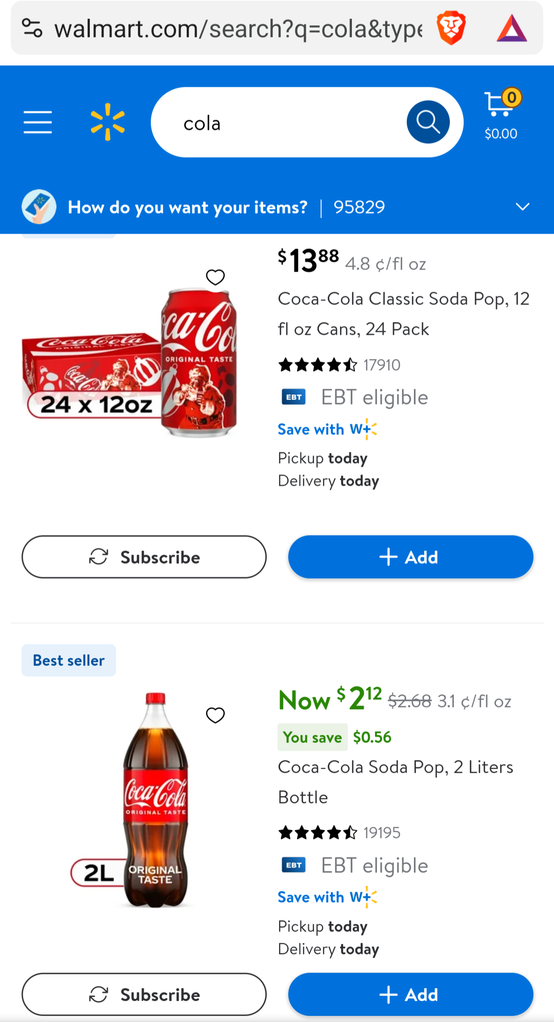Image resolution: width=554 pixels, height=1022 pixels.
Task: Open the hamburger navigation menu
Action: (37, 122)
